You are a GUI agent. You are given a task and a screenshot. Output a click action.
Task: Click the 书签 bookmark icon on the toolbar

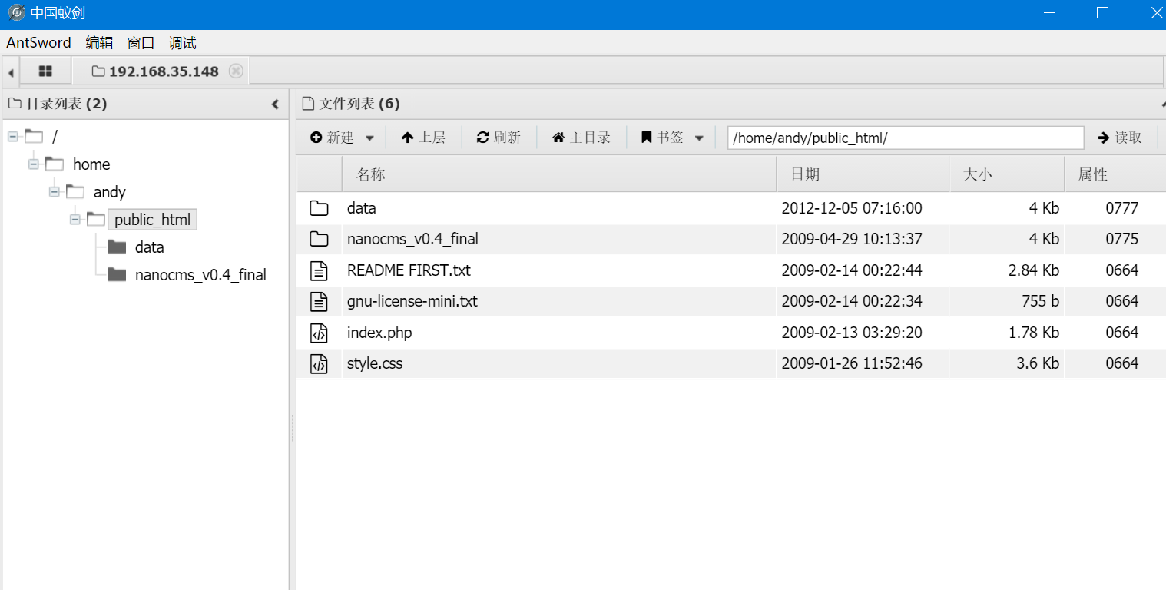pyautogui.click(x=646, y=137)
